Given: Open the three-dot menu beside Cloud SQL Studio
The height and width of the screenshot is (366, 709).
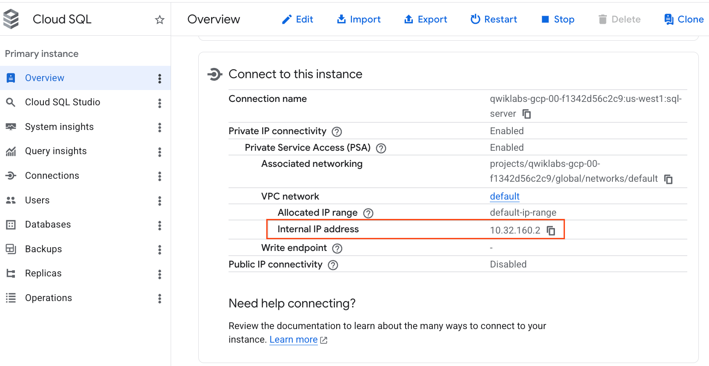Looking at the screenshot, I should (160, 103).
